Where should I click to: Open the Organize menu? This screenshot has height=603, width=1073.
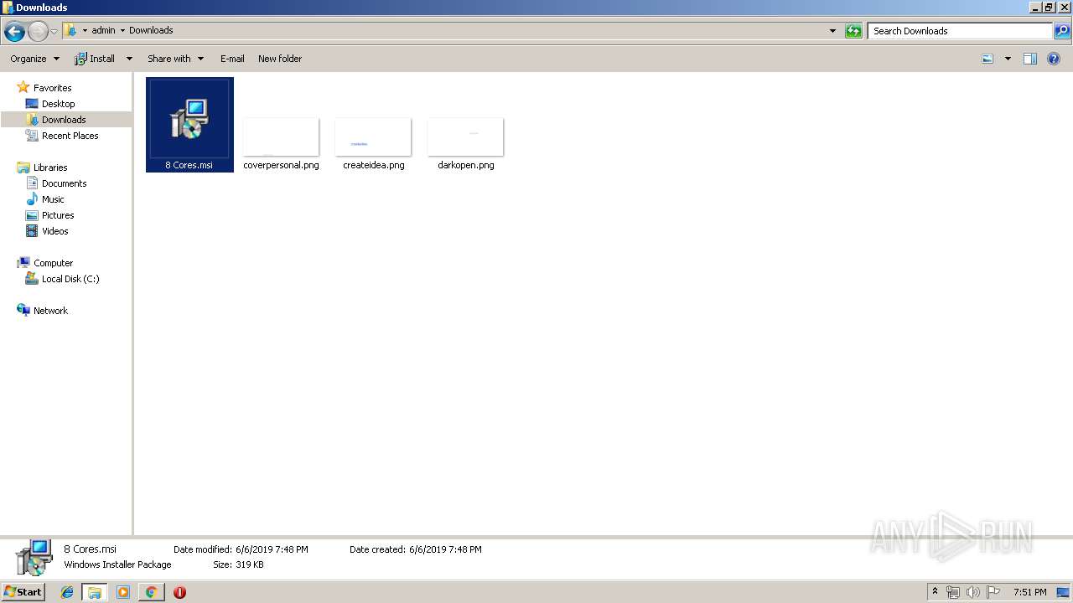click(x=34, y=59)
